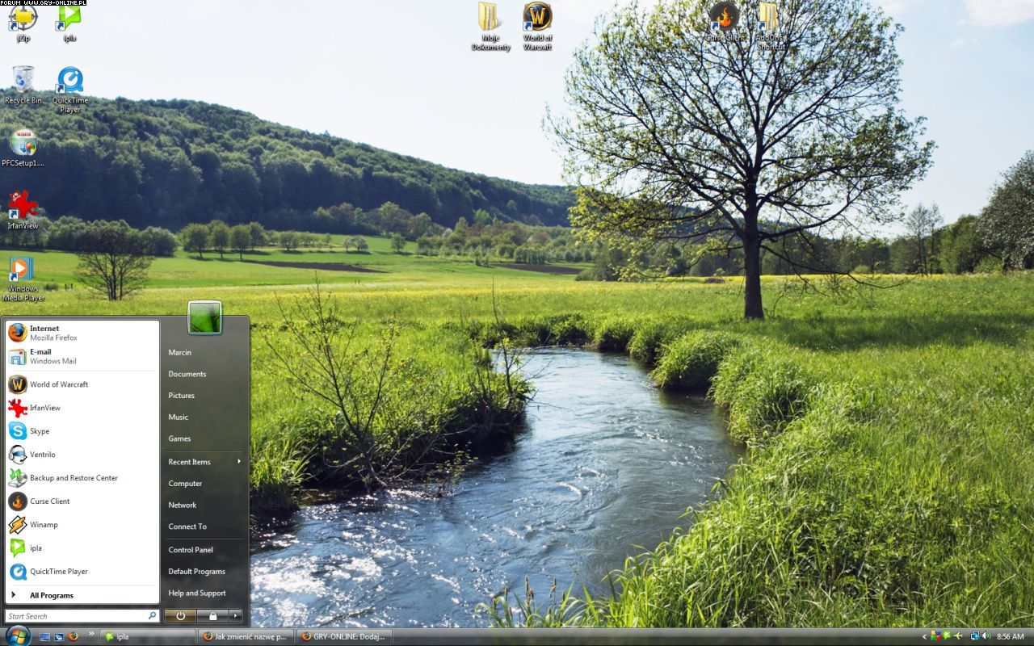Click the clock in the system tray
The image size is (1034, 646).
tap(1010, 636)
